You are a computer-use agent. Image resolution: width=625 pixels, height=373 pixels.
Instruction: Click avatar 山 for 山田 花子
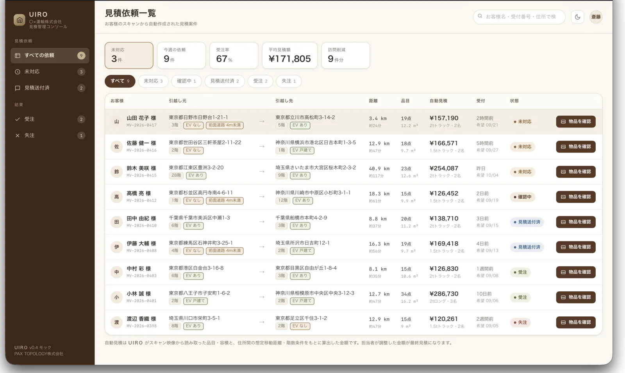click(x=116, y=122)
